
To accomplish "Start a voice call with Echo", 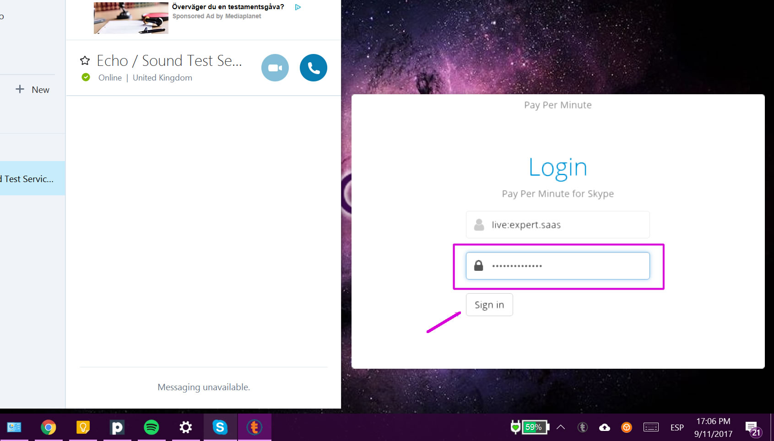I will pyautogui.click(x=313, y=68).
